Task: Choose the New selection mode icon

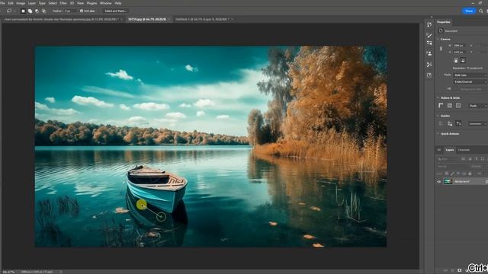Action: click(23, 11)
